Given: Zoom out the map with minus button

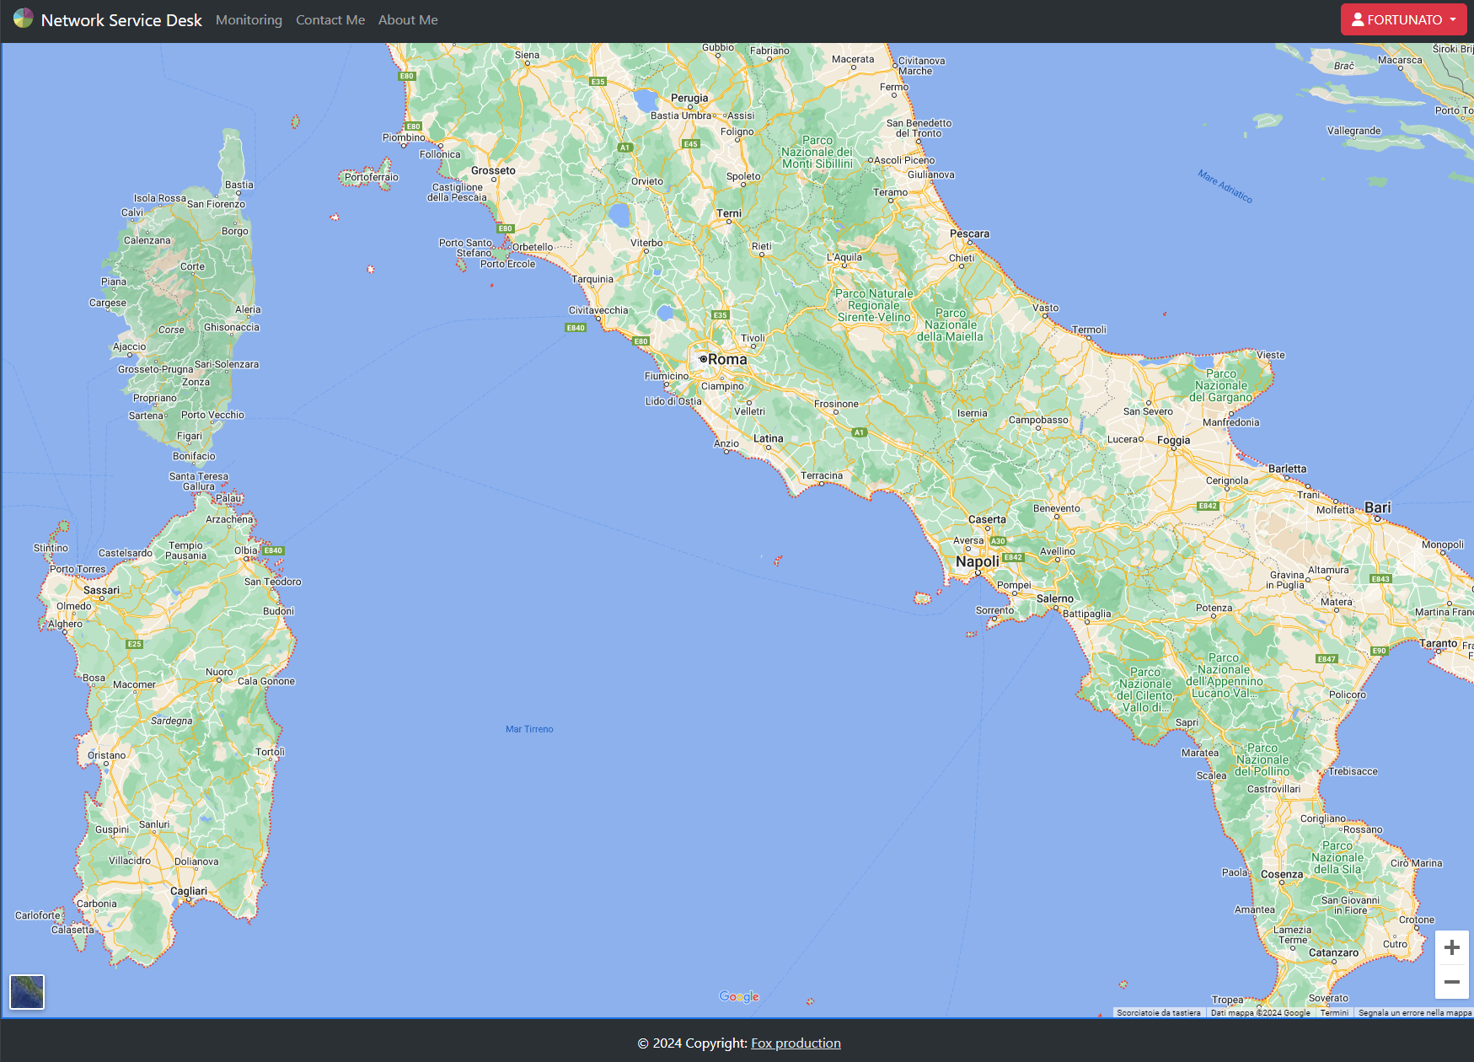Looking at the screenshot, I should click(x=1451, y=982).
